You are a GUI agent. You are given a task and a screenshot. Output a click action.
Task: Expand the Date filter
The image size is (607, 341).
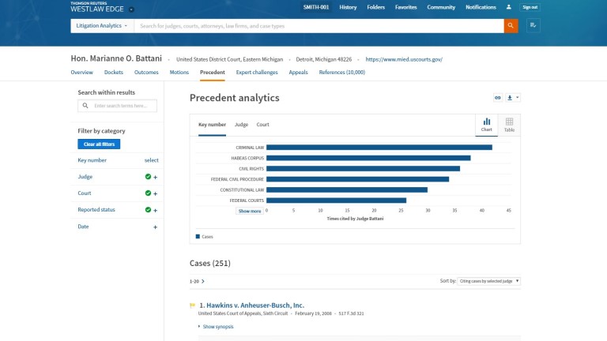[x=155, y=227]
